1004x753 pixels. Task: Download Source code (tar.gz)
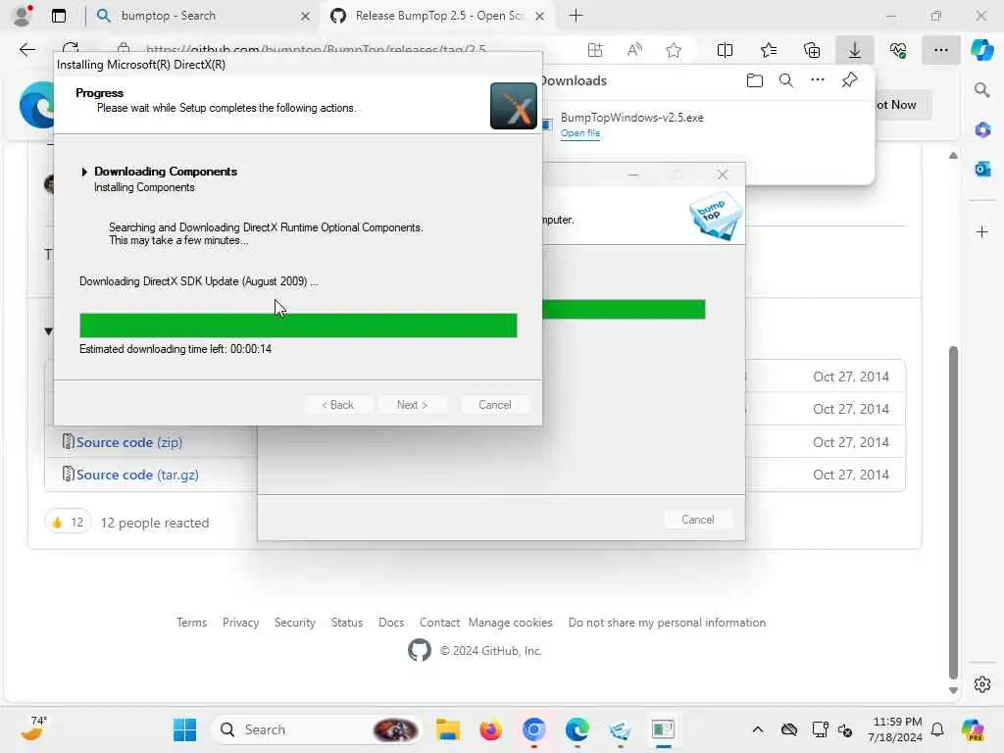pos(137,475)
